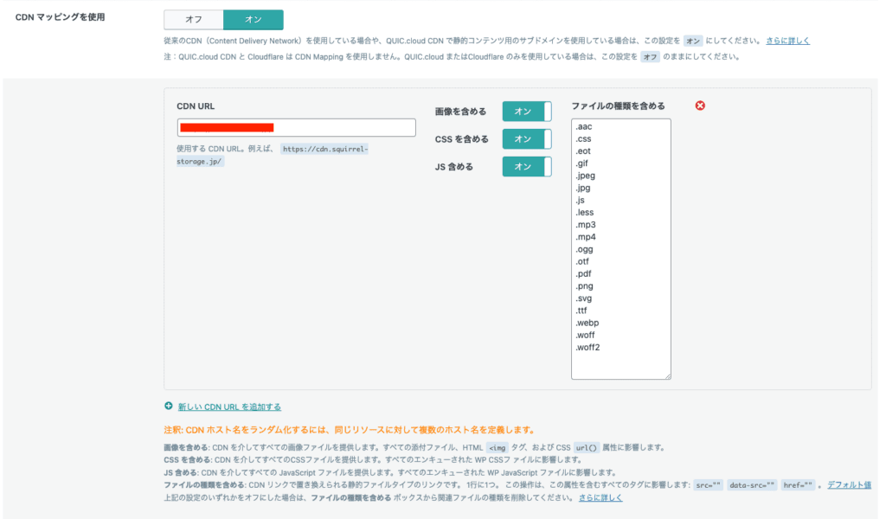Place the cursor on the .woff2 line
Image resolution: width=886 pixels, height=519 pixels.
[587, 347]
